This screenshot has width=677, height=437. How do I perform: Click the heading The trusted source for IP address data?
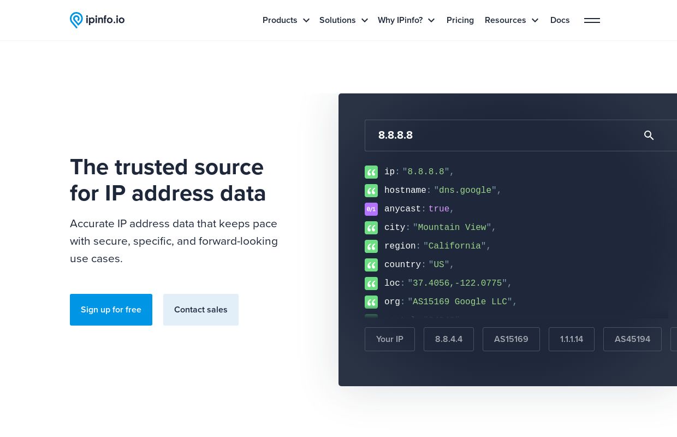coord(168,180)
